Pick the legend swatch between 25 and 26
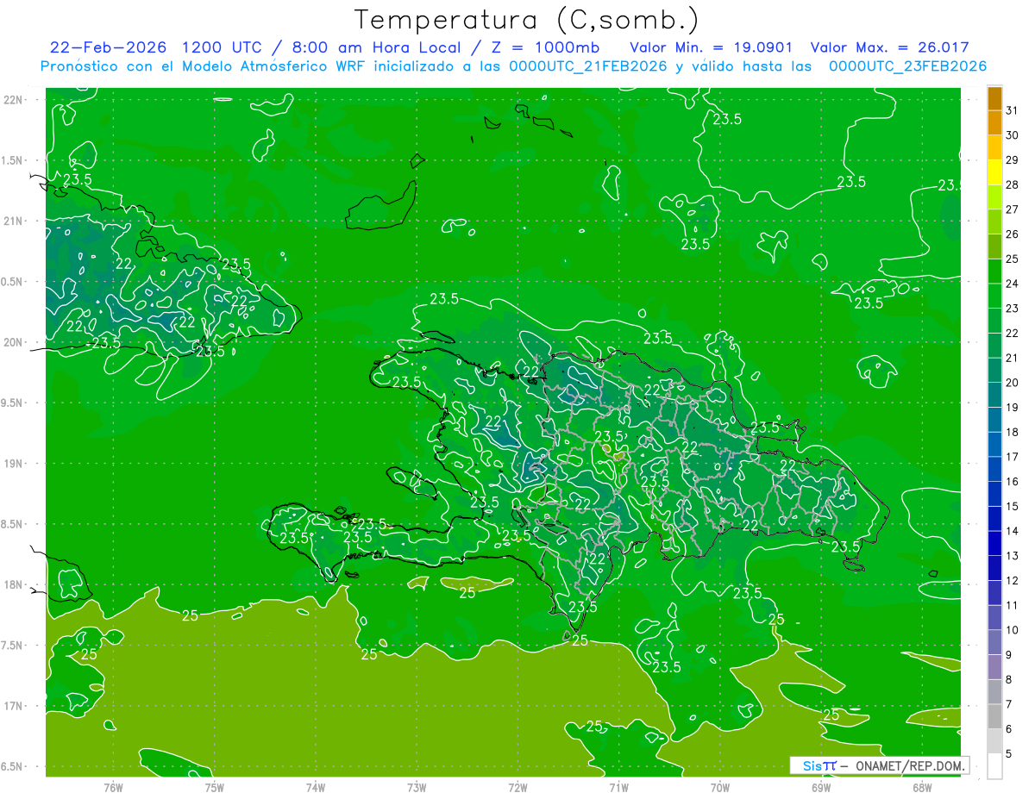Screen dimensions: 1035x799 coord(994,247)
